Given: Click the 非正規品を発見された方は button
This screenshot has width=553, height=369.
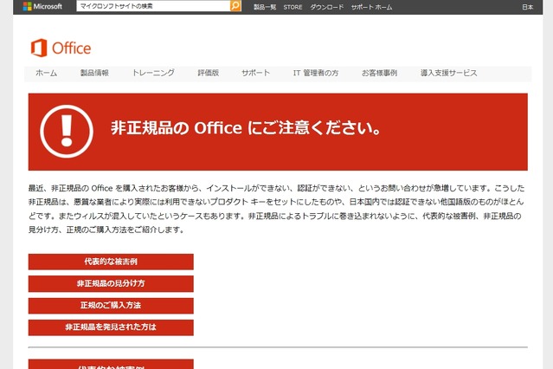Looking at the screenshot, I should pyautogui.click(x=111, y=327).
